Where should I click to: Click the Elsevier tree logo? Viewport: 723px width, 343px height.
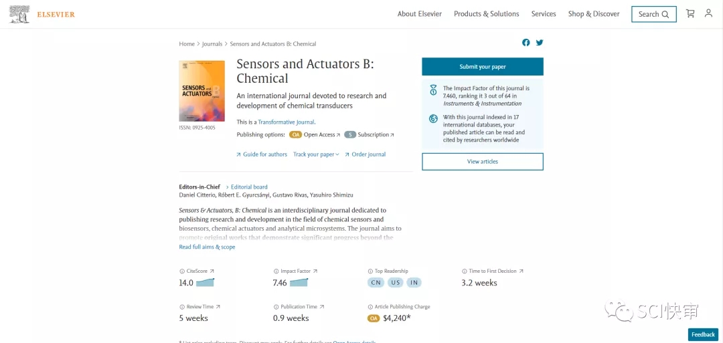click(x=20, y=14)
